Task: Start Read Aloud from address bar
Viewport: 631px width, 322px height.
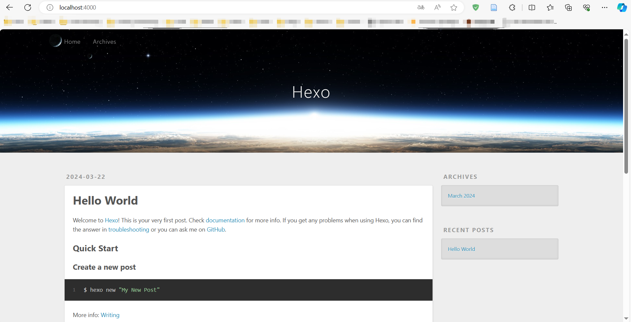Action: pyautogui.click(x=437, y=7)
